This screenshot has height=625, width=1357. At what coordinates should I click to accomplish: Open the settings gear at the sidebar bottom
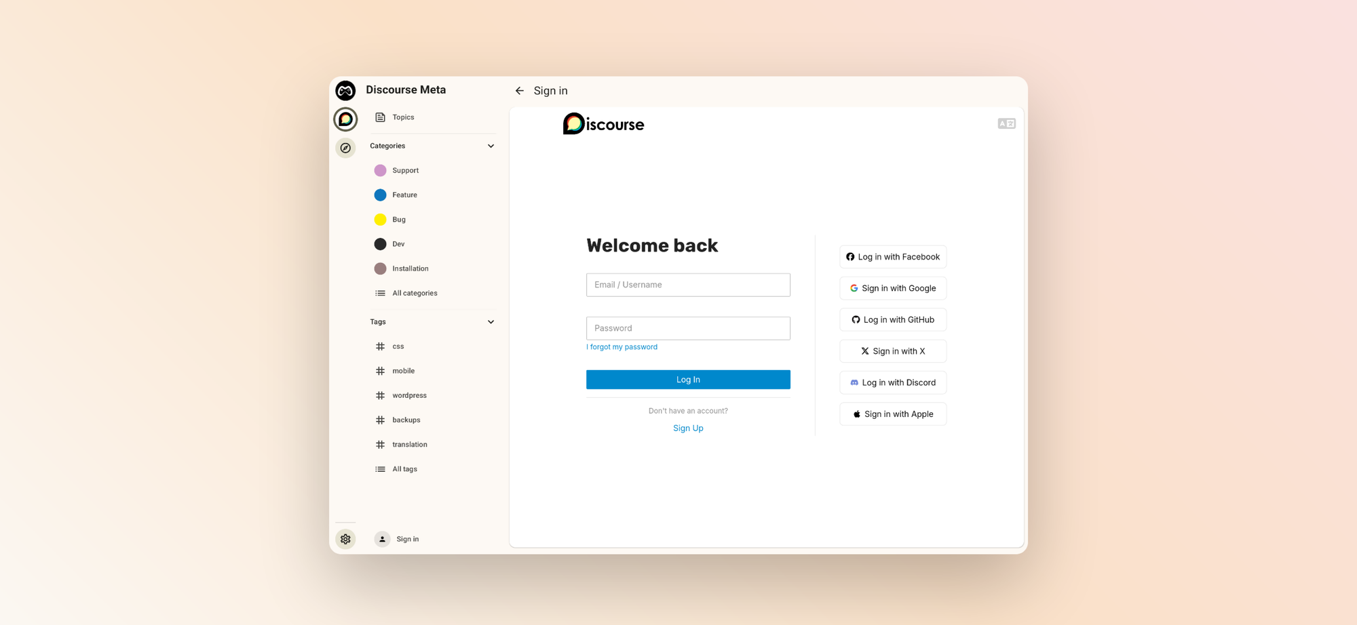click(x=345, y=538)
